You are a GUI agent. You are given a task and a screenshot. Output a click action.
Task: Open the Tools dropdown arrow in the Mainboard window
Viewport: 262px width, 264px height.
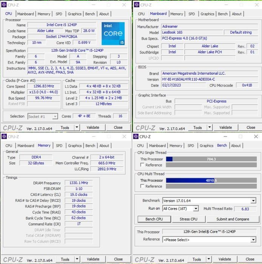210,127
